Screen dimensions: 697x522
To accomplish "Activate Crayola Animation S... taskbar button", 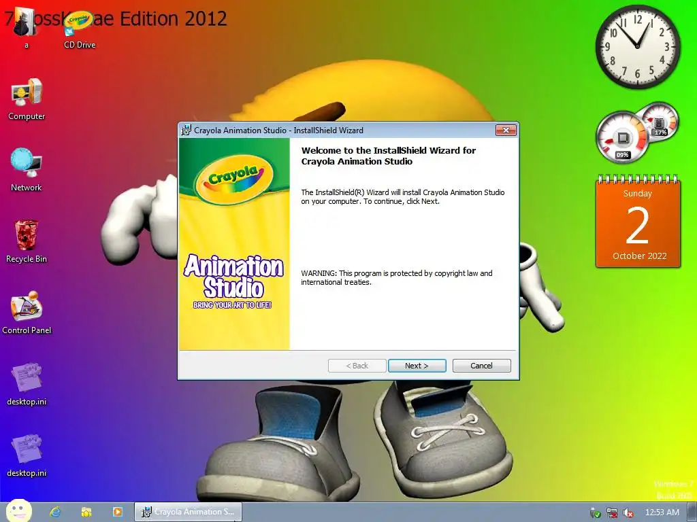I will (188, 512).
